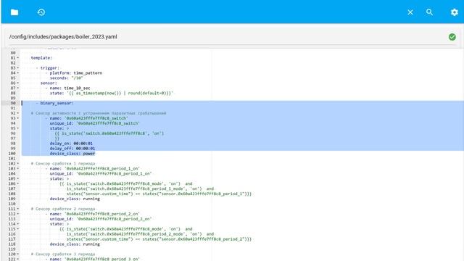Fold the period_1_on entry at line 103
Screen dimensions: 464x261
coord(17,168)
